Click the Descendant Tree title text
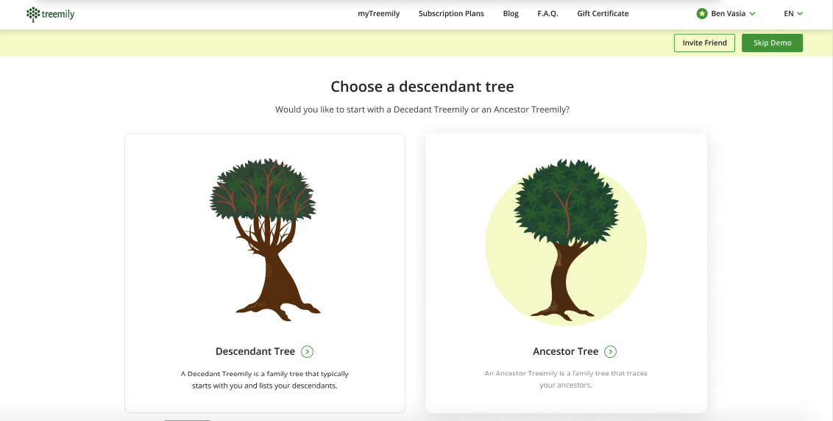Viewport: 833px width, 421px height. (255, 352)
